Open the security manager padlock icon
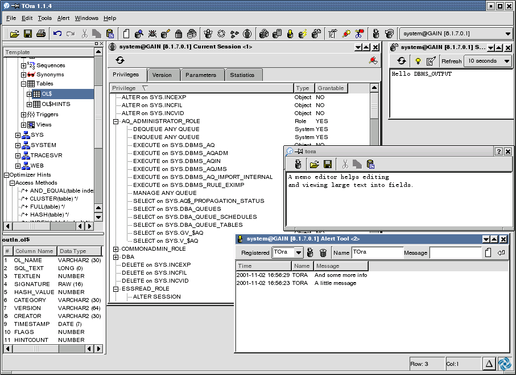This screenshot has height=375, width=516. pyautogui.click(x=179, y=34)
